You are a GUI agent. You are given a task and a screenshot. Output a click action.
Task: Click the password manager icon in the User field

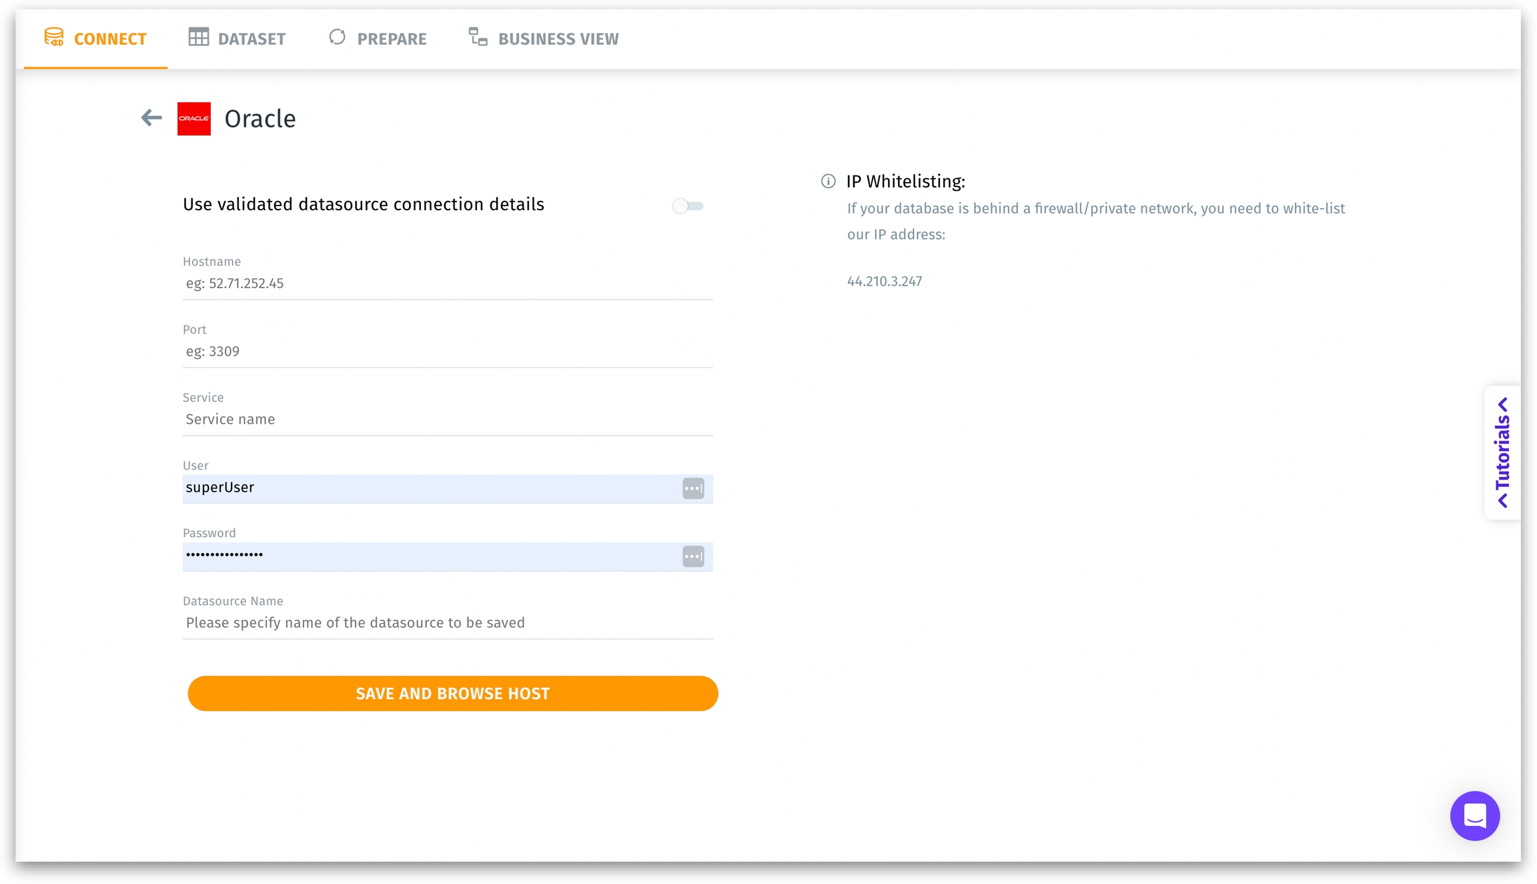[x=693, y=488]
